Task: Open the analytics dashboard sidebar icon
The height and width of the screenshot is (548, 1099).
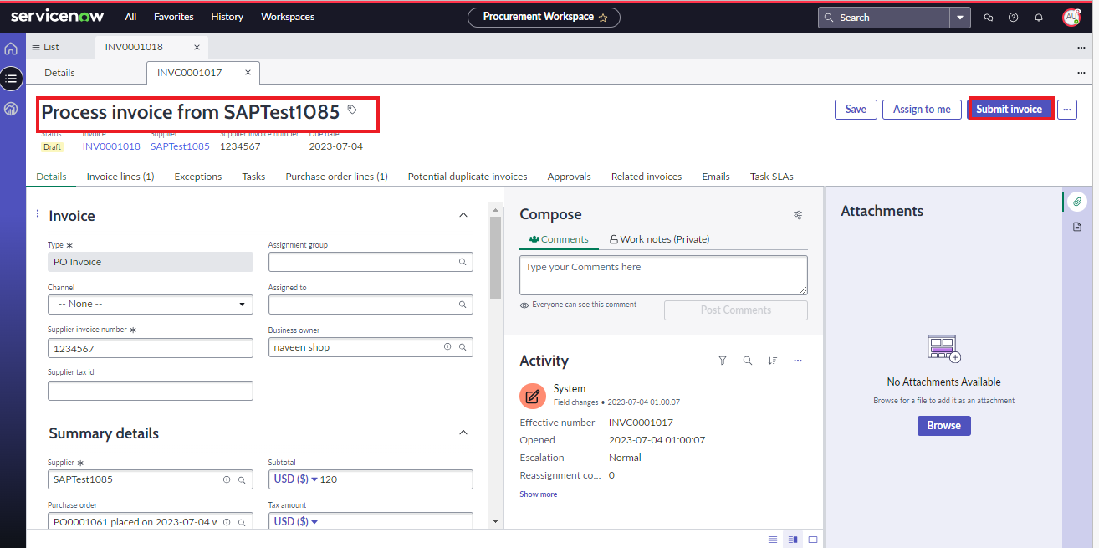Action: coord(11,109)
